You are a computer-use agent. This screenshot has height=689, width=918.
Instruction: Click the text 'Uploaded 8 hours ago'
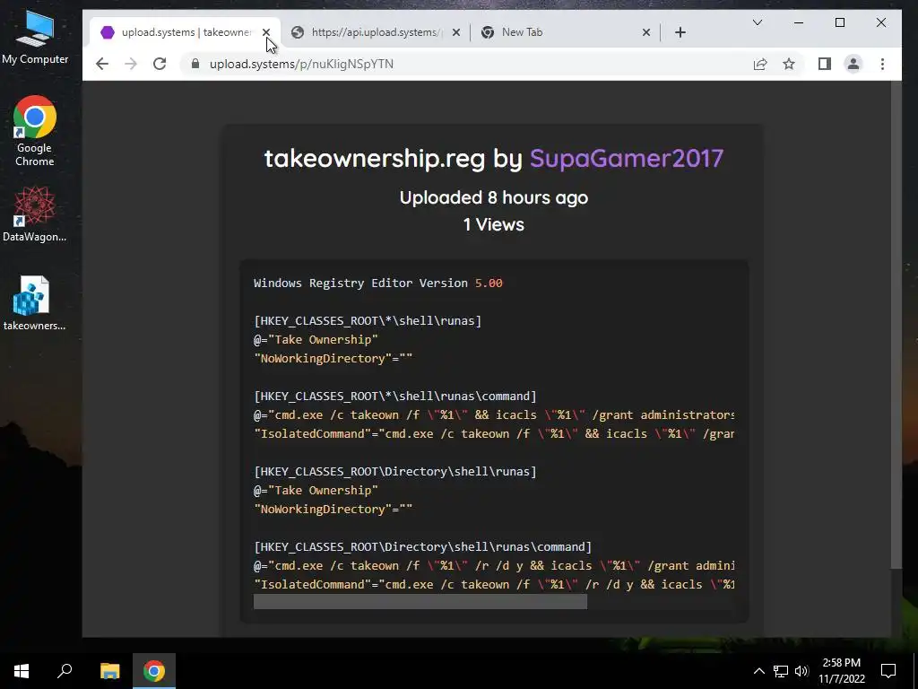494,197
